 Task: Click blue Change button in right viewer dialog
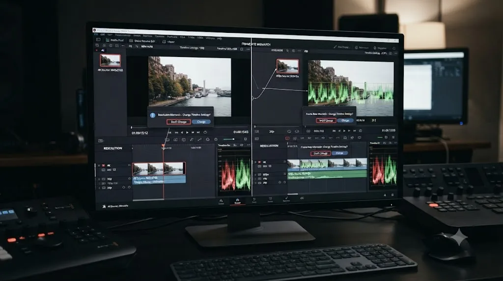(x=345, y=121)
